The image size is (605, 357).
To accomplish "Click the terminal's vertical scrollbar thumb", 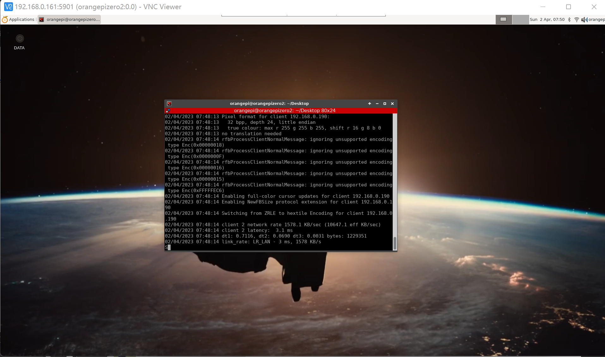I will [x=395, y=243].
